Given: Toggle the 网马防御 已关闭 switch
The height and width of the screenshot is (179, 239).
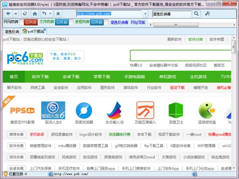Looking at the screenshot, I should [x=29, y=22].
